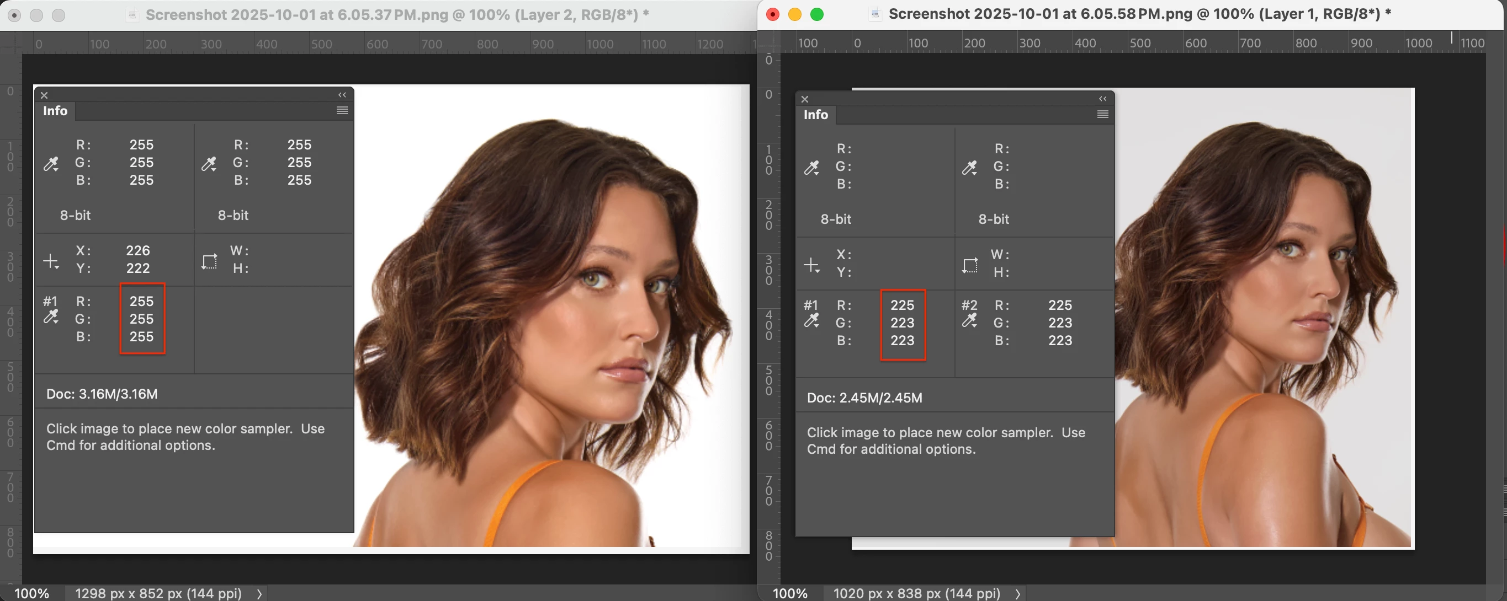Collapse right Info panel with double arrows

1103,99
